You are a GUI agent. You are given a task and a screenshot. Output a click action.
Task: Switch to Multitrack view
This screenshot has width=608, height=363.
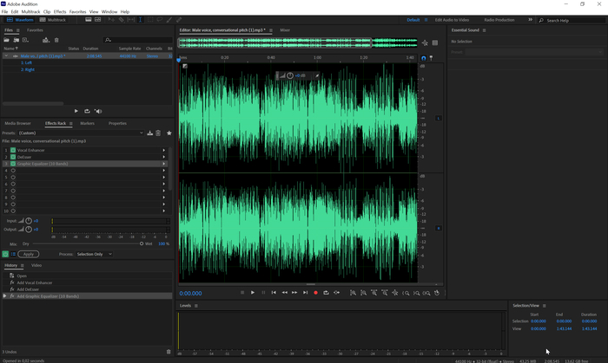pyautogui.click(x=54, y=19)
